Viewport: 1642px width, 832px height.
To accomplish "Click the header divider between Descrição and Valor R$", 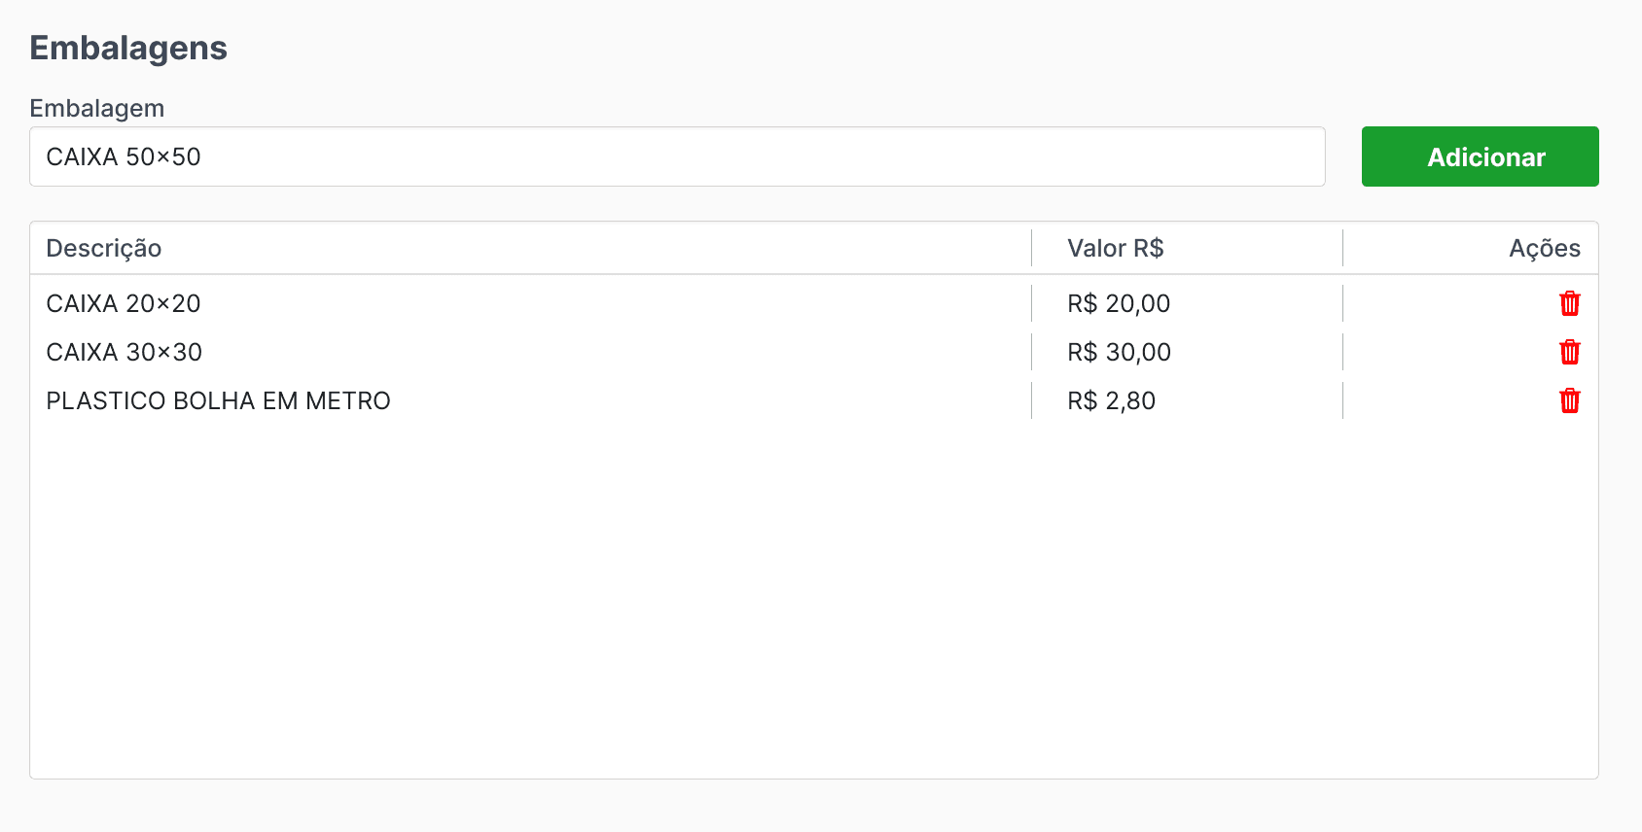I will (1031, 248).
